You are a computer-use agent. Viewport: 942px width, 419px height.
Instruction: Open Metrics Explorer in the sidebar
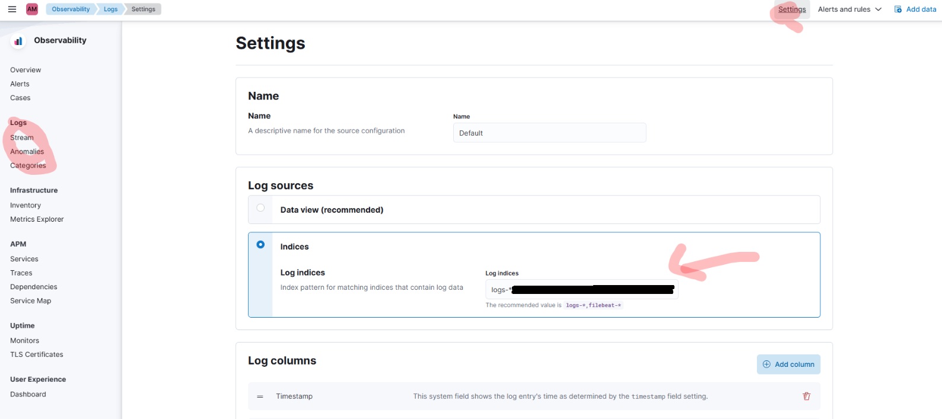tap(37, 219)
